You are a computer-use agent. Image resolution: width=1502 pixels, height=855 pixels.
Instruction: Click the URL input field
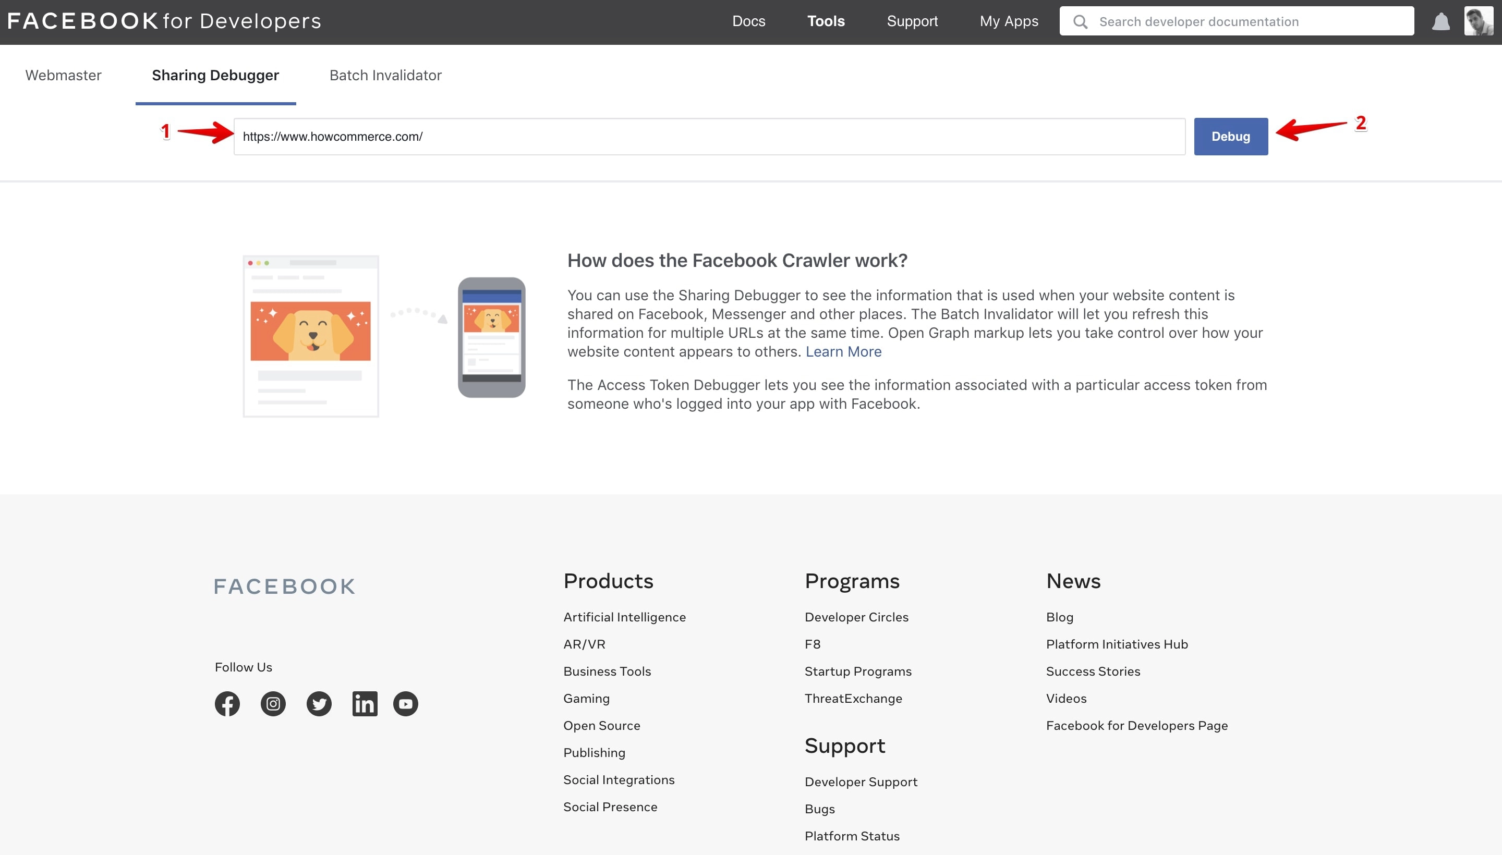click(x=710, y=136)
